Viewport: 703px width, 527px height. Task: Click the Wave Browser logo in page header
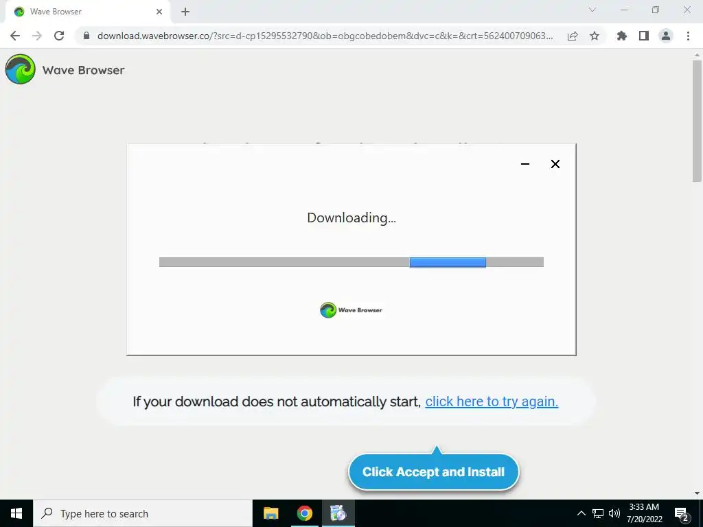pyautogui.click(x=20, y=69)
